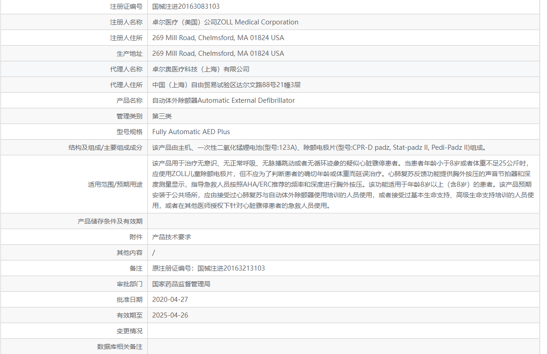Click the 产品技术要求 attachment value
The height and width of the screenshot is (354, 547).
click(x=172, y=237)
